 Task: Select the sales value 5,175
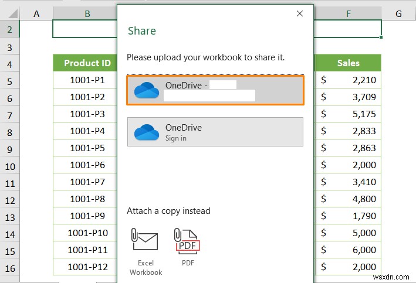coord(349,114)
